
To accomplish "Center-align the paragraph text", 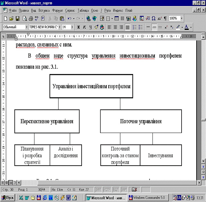I will (115, 27).
